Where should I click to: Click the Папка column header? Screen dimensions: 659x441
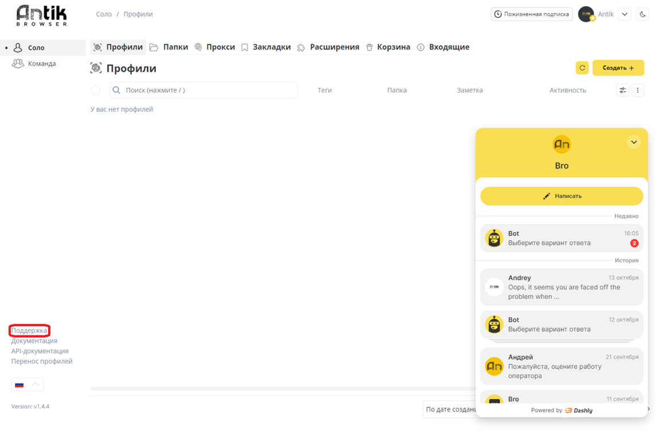(397, 90)
